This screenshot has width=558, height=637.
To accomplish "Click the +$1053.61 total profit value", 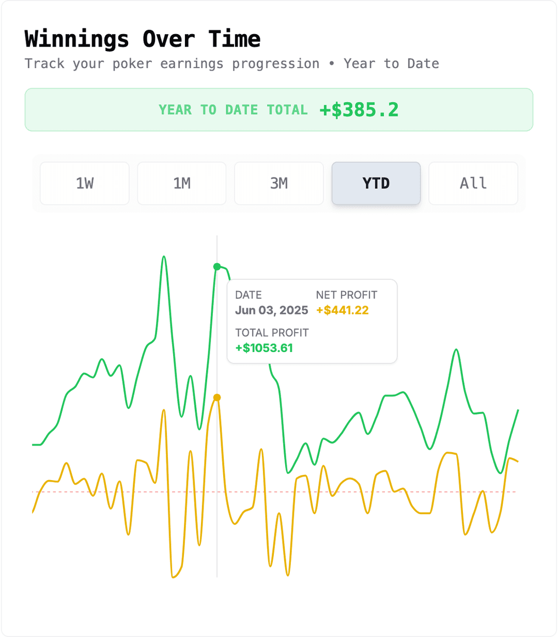I will coord(264,348).
